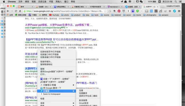Choose 选择文字生成二维码 in the submenu
185x106 pixels.
tap(88, 96)
